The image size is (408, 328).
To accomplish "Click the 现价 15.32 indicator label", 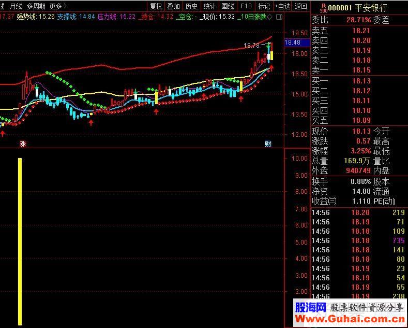I will pos(217,17).
